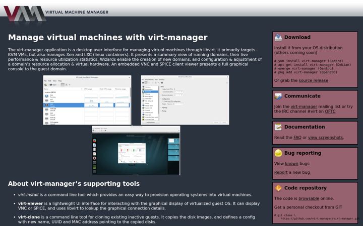This screenshot has height=226, width=363.
Task: Click the VIRTUAL MACHINE MANAGER header text
Action: point(77,12)
